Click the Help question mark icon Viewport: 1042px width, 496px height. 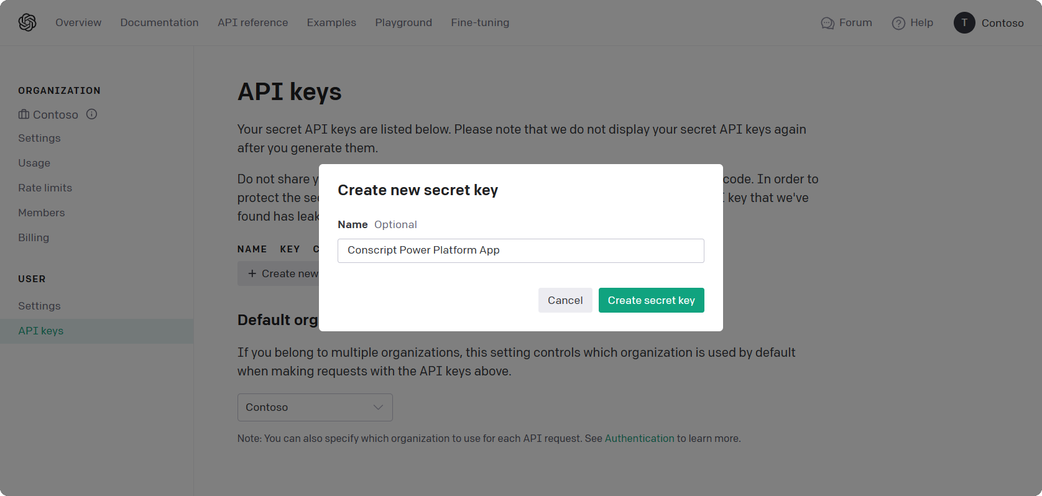point(898,23)
